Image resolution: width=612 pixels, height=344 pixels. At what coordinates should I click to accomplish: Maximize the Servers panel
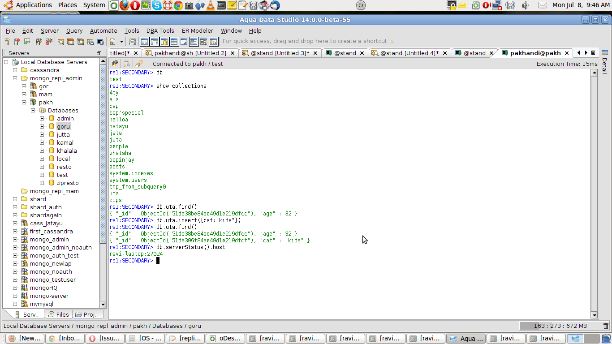[99, 53]
